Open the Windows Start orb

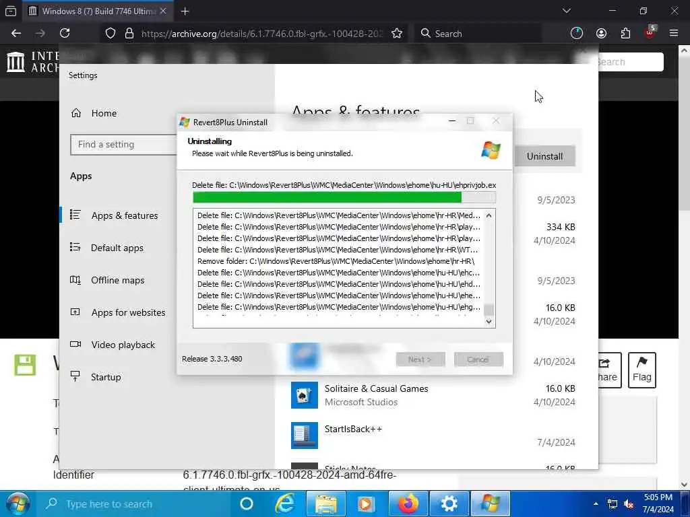click(x=18, y=504)
